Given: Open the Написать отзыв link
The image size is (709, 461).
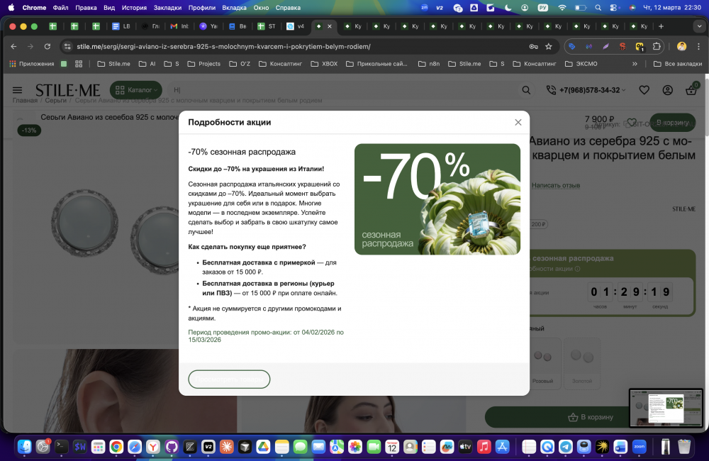Looking at the screenshot, I should pos(554,186).
